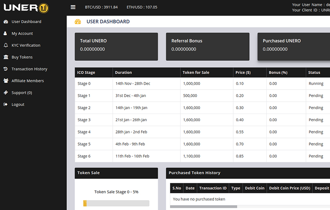
Task: Click the 0.55 price value
Action: coord(240,132)
